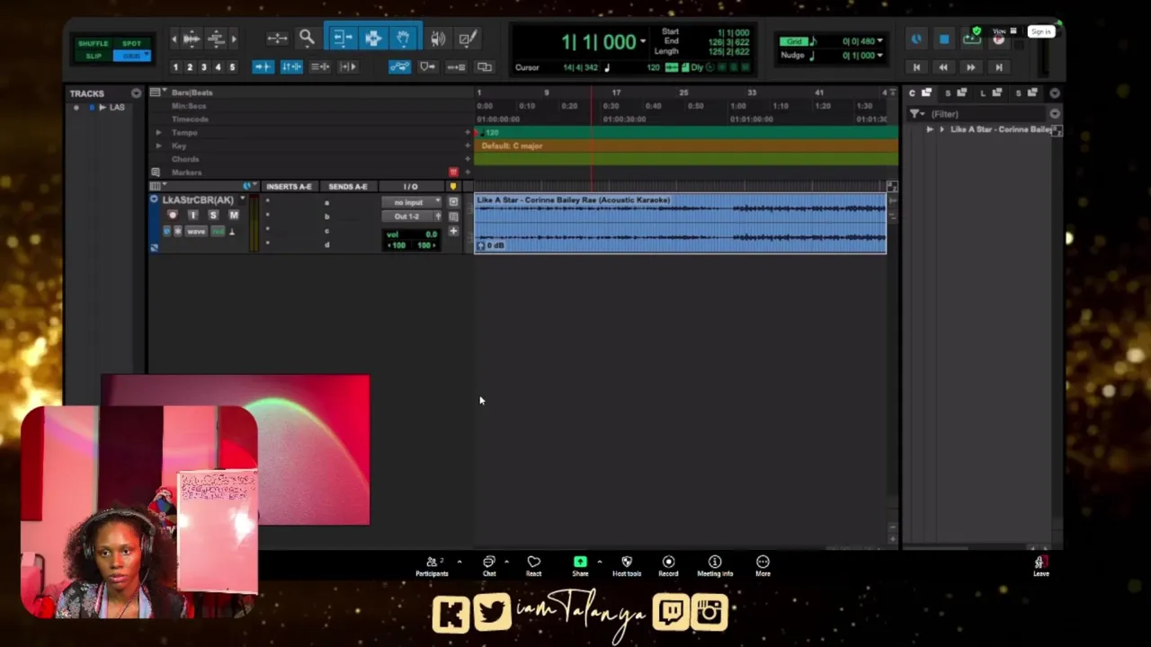Open Zoom Participants panel
1151x647 pixels.
click(432, 566)
